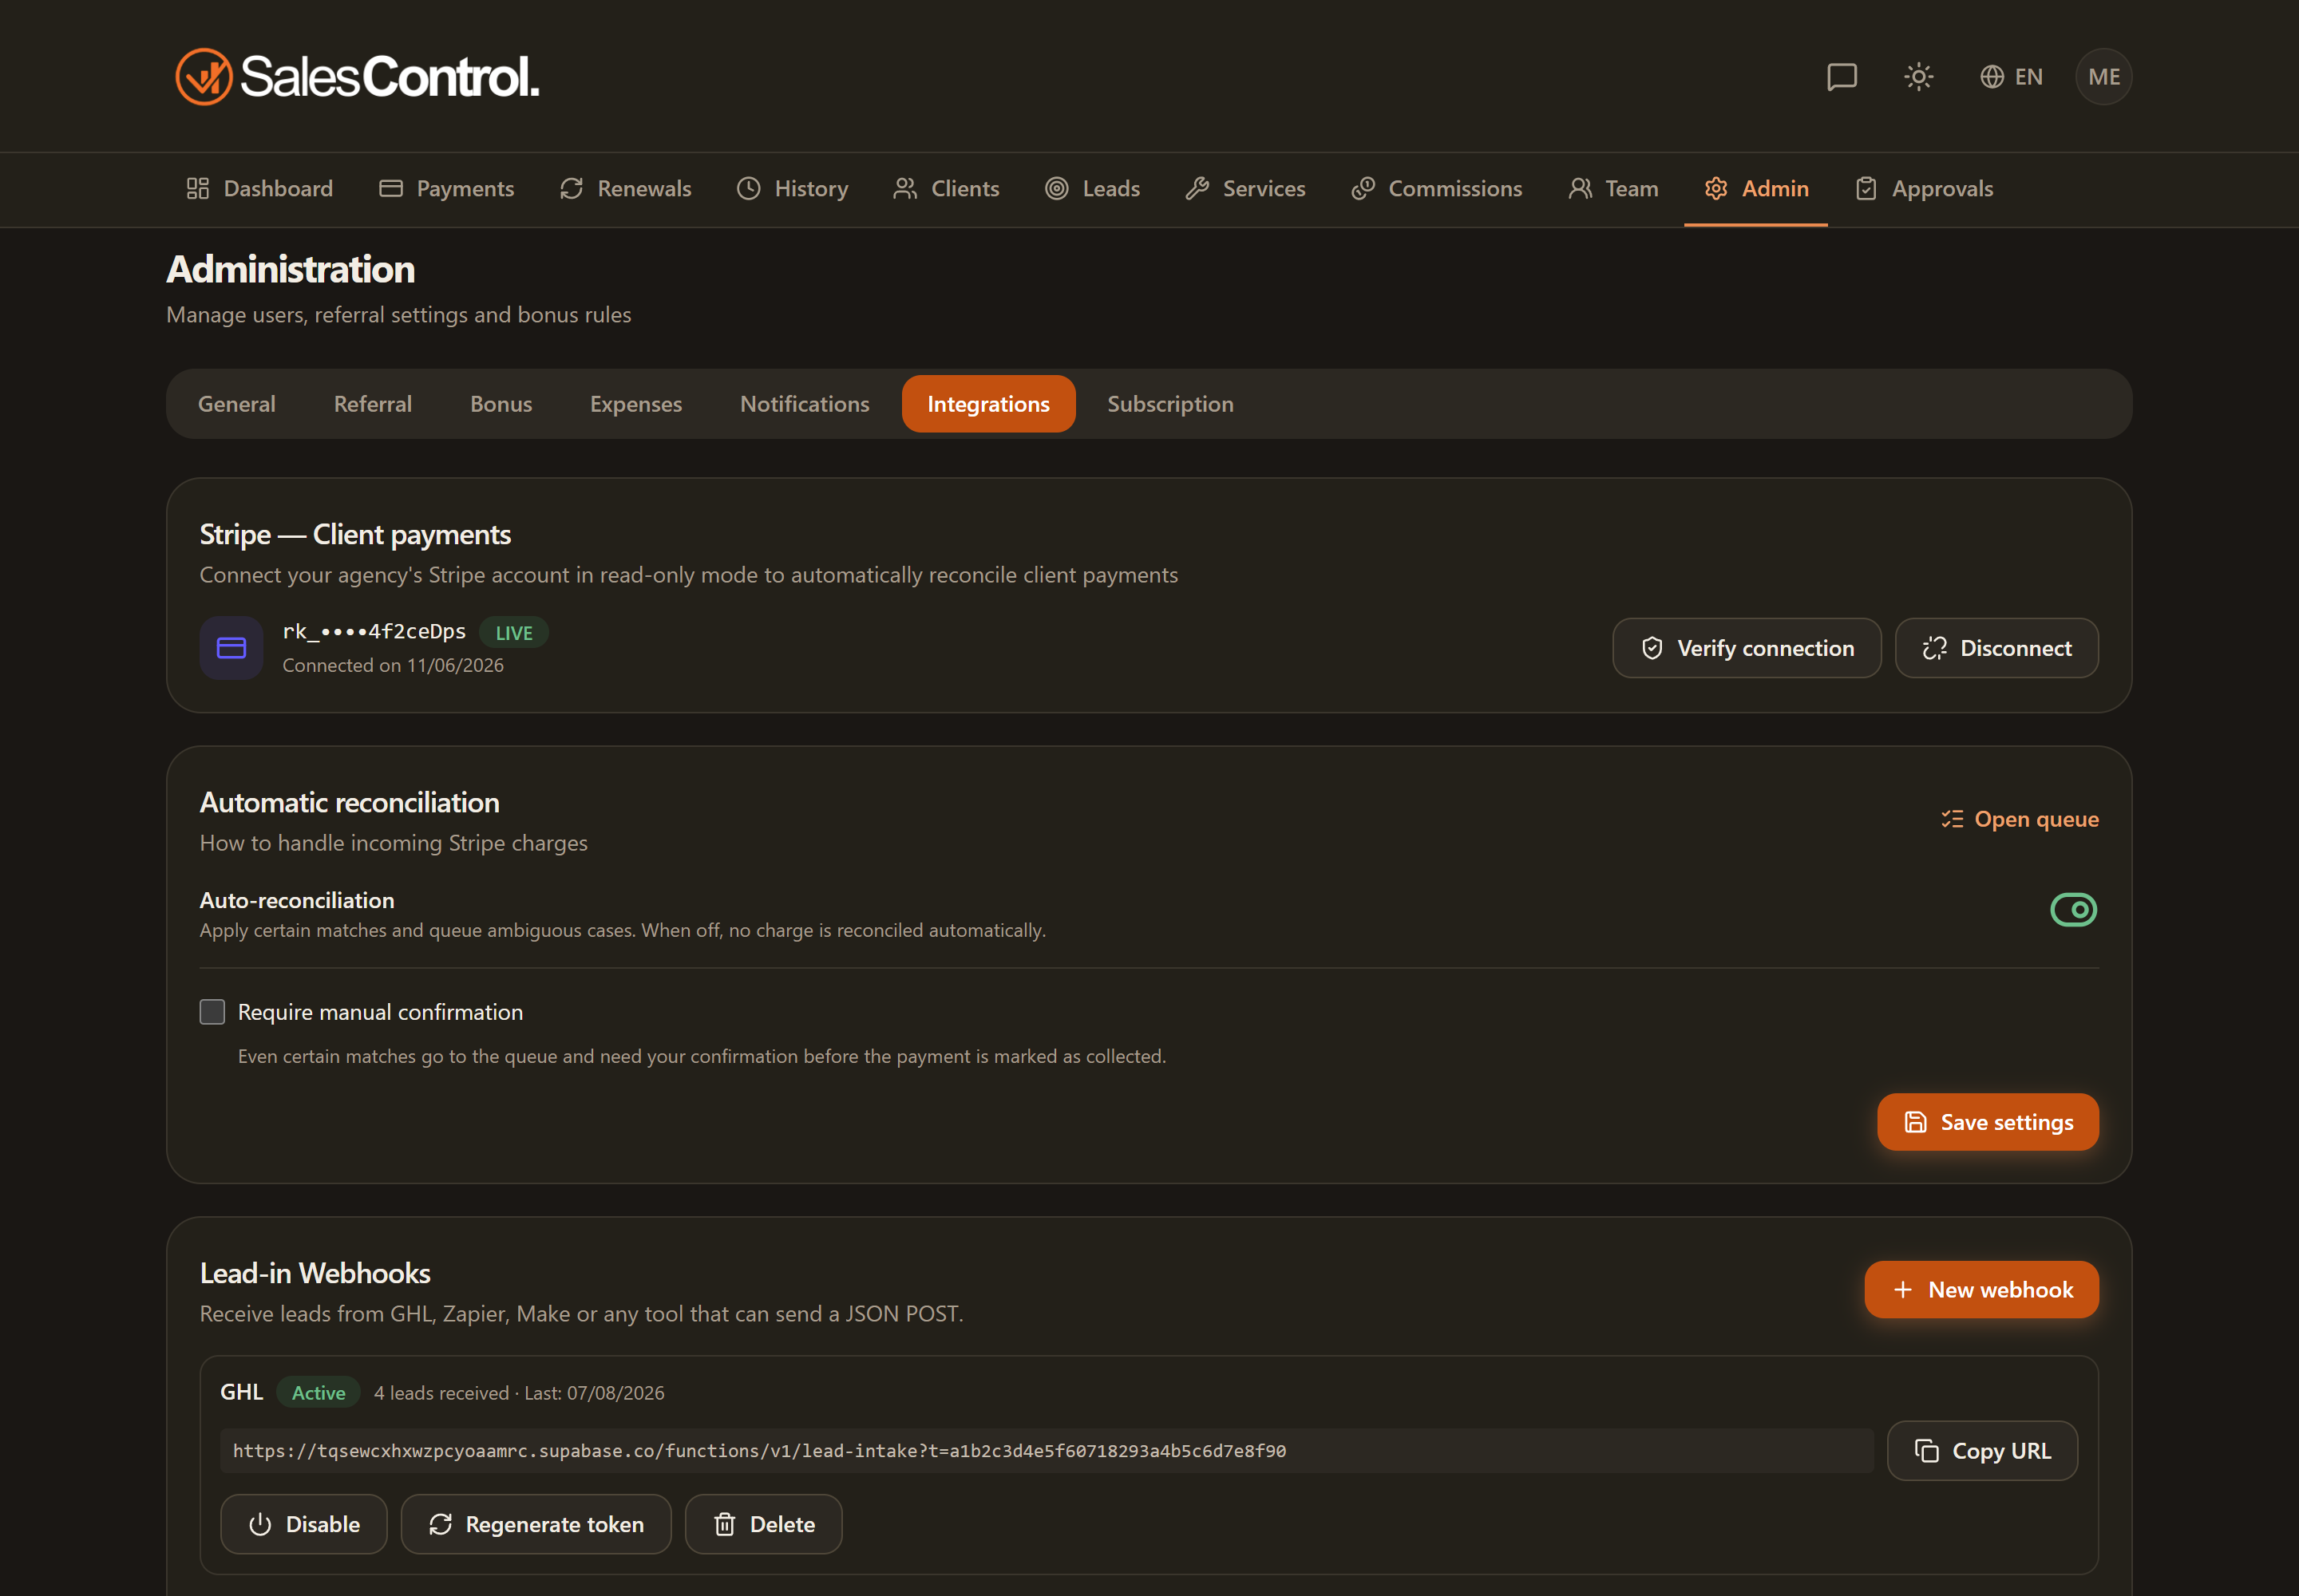
Task: Go to Dashboard in navigation
Action: 259,189
